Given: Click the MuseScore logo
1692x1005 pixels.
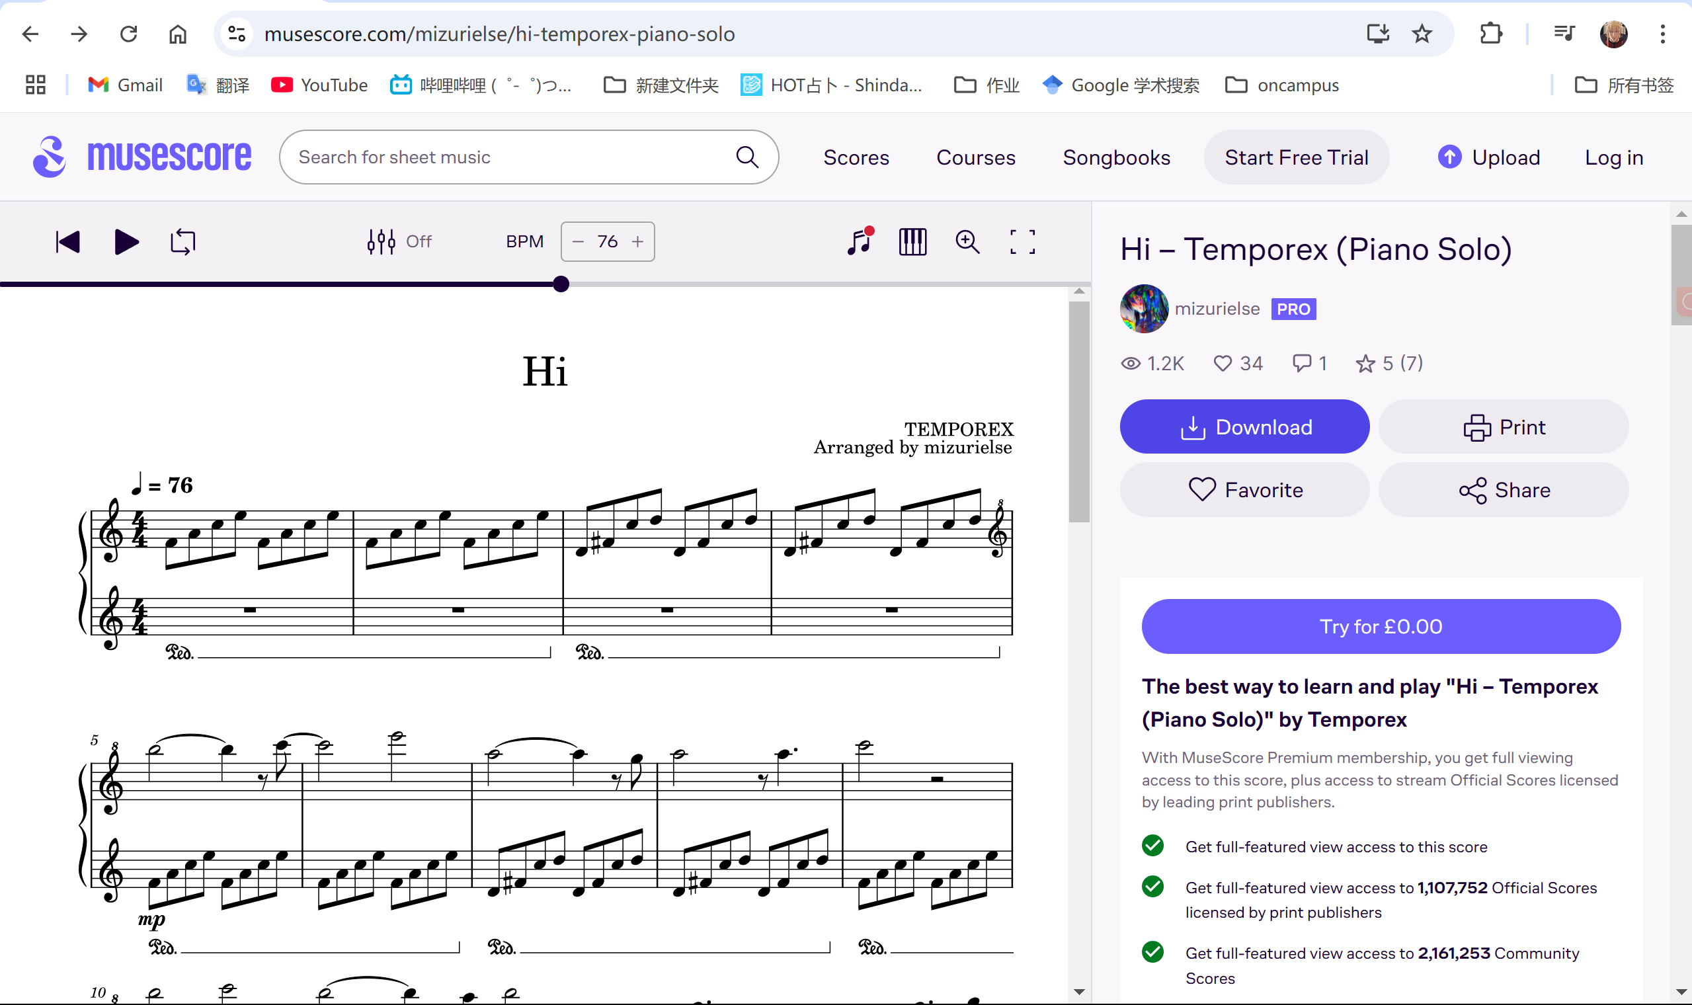Looking at the screenshot, I should click(142, 157).
